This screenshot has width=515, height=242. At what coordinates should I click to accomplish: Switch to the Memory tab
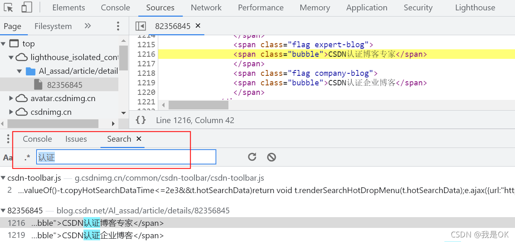tap(315, 7)
